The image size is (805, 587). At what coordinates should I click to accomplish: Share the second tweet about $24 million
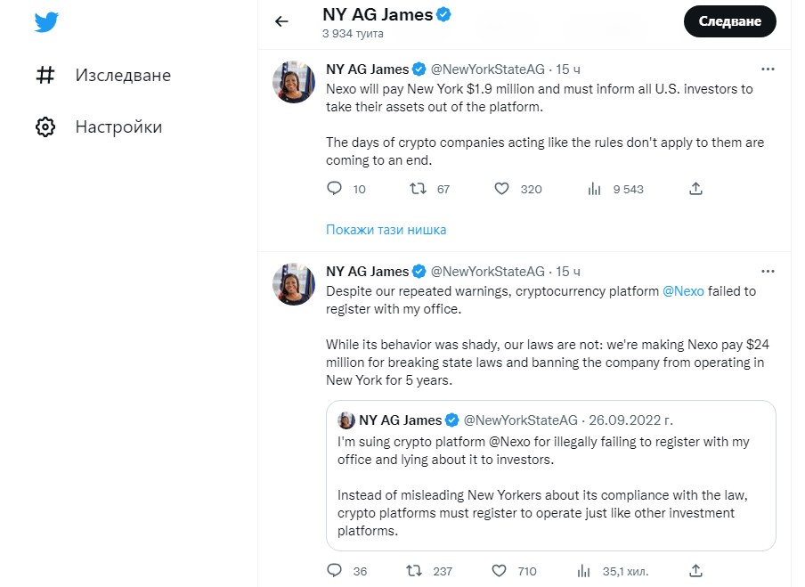(x=696, y=571)
